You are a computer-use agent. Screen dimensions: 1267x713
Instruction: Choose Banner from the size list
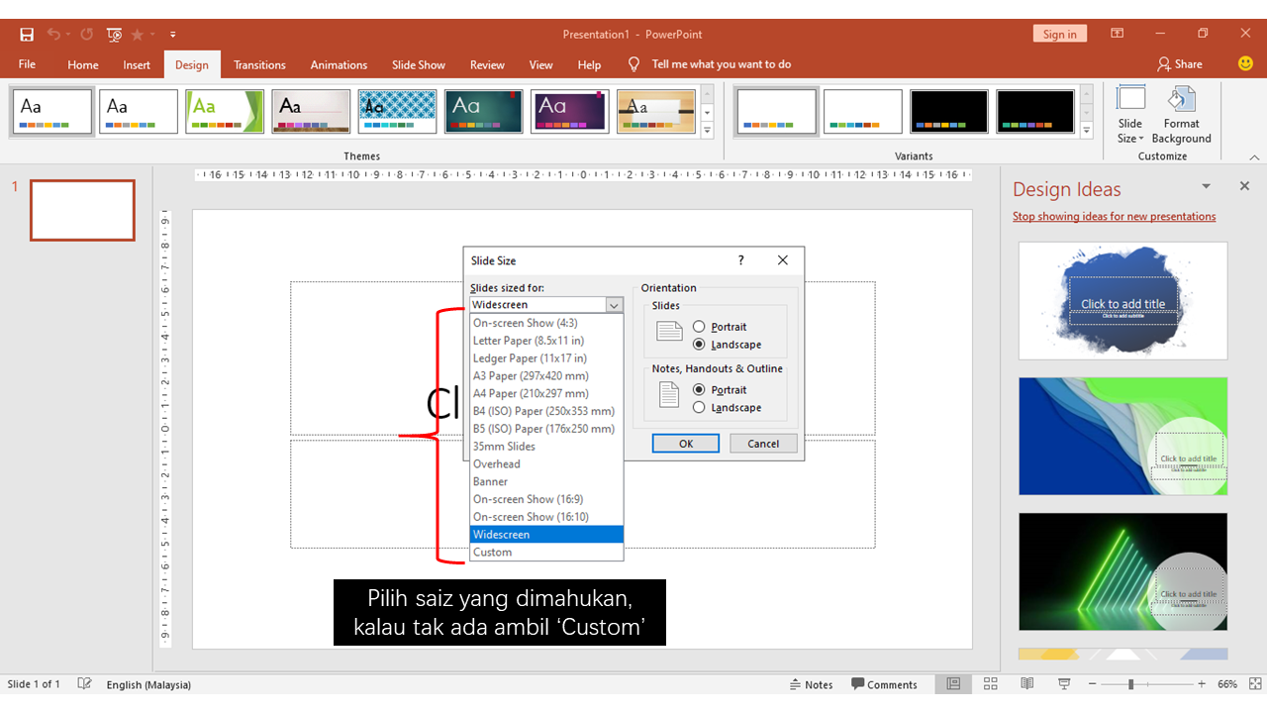[546, 481]
